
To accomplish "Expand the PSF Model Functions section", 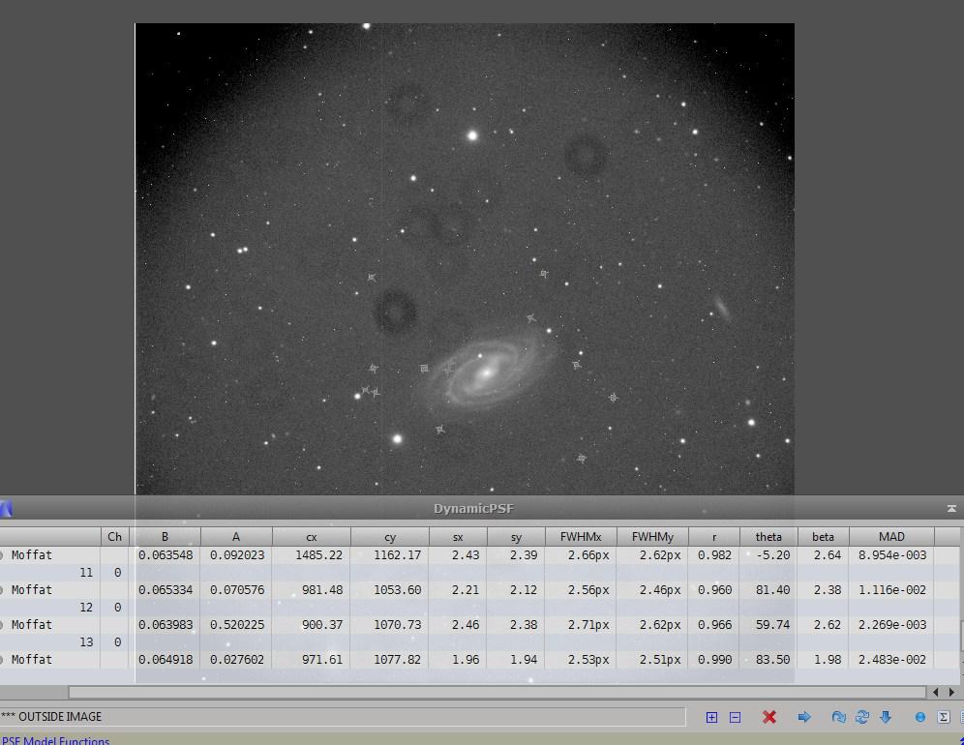I will [55, 740].
